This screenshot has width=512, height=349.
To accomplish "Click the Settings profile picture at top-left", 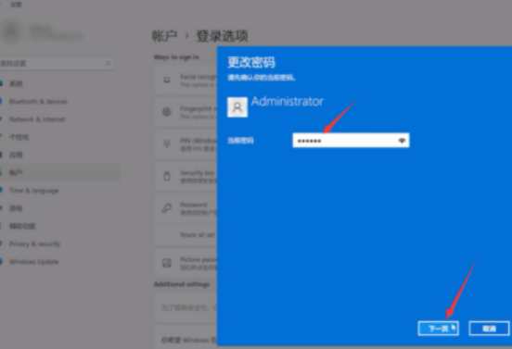I will (x=12, y=31).
